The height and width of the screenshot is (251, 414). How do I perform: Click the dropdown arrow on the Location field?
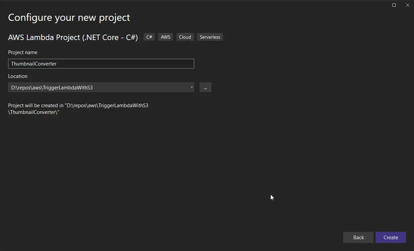[191, 87]
